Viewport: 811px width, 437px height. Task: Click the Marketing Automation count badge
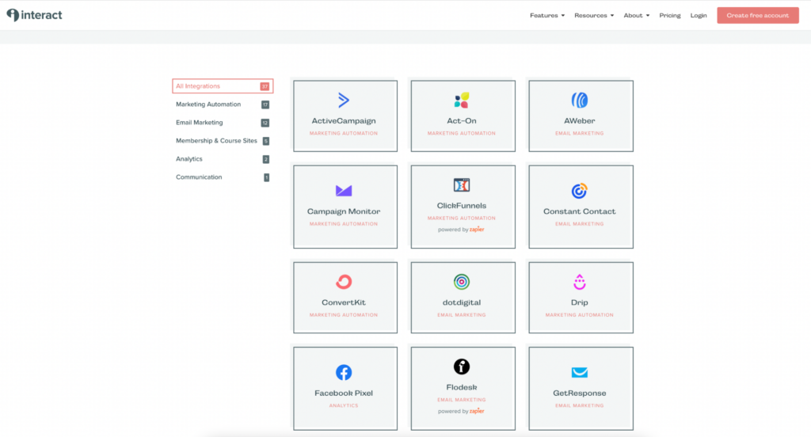coord(265,104)
